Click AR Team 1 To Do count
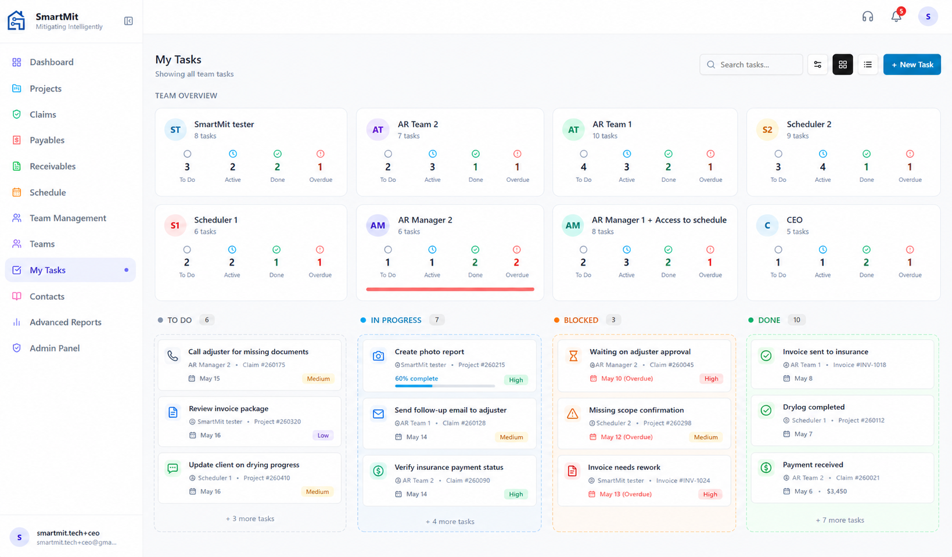The width and height of the screenshot is (952, 557). point(583,167)
